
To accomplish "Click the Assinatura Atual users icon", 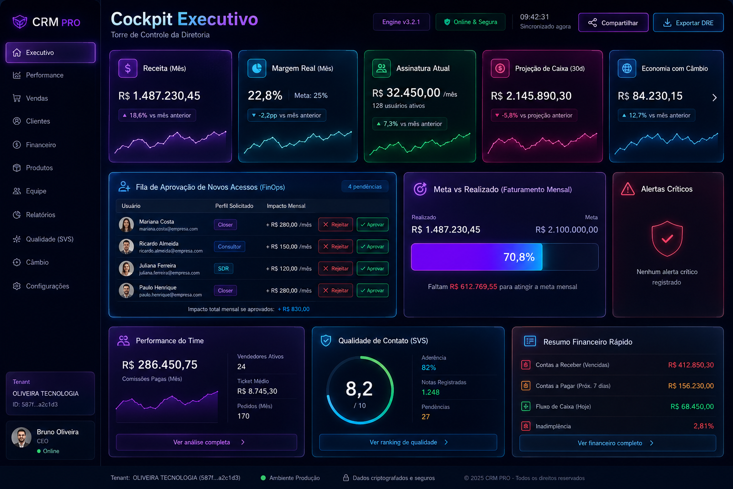I will click(381, 68).
